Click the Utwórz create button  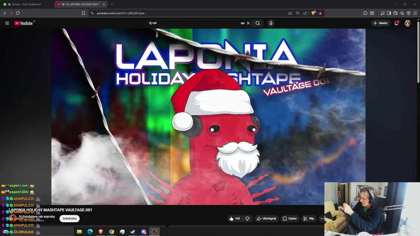pyautogui.click(x=380, y=23)
